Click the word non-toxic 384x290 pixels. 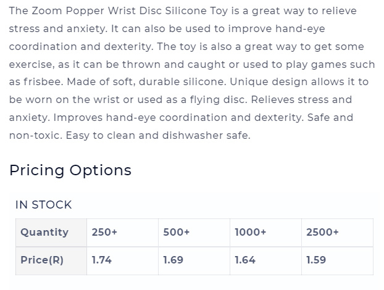pyautogui.click(x=36, y=135)
